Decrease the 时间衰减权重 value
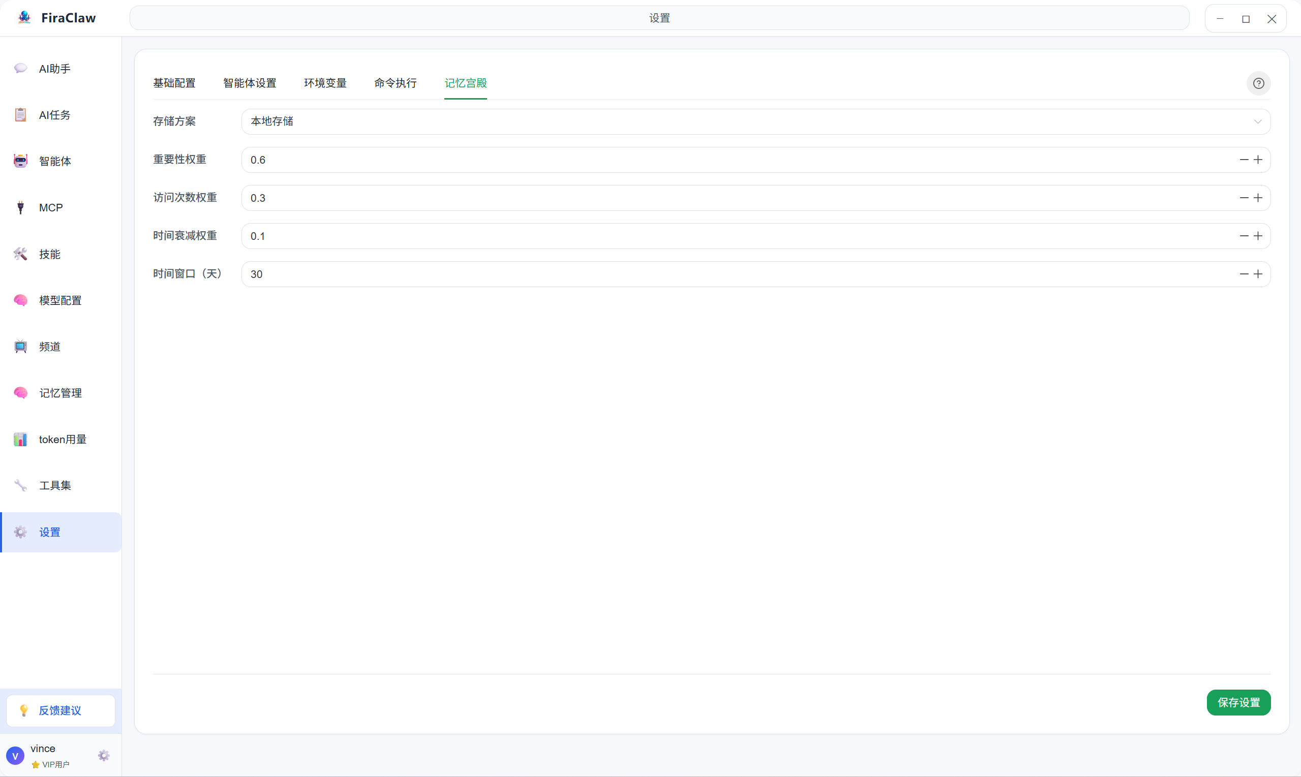This screenshot has width=1301, height=777. pos(1244,236)
